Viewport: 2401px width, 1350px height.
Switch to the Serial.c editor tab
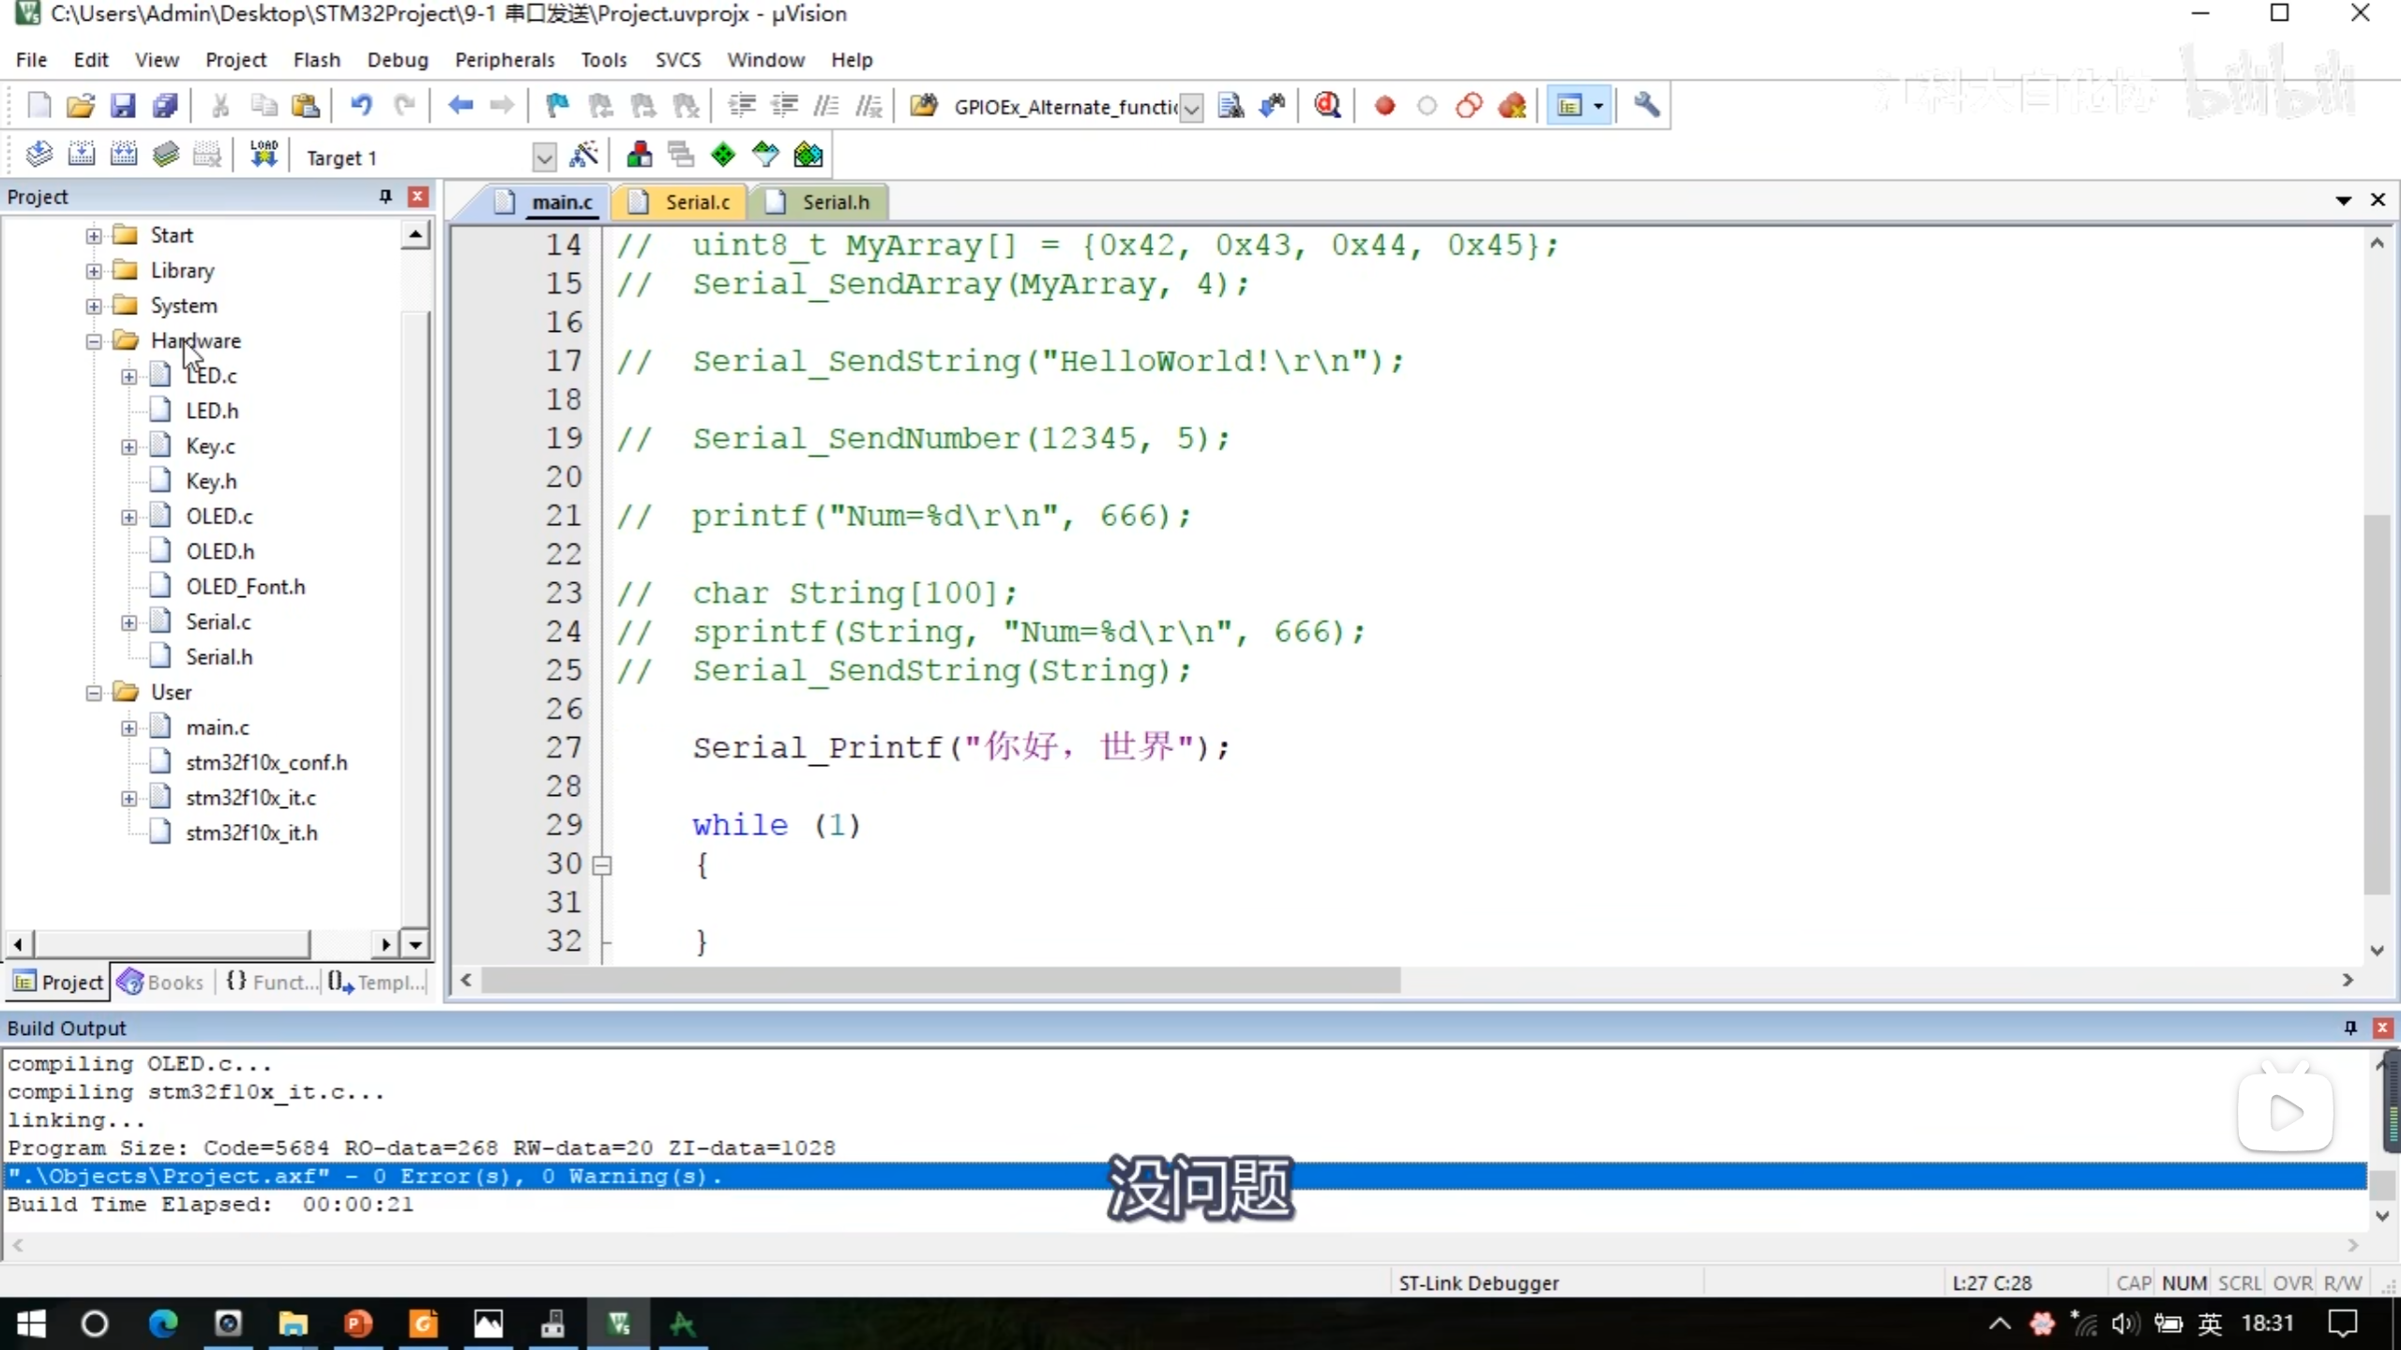(696, 202)
